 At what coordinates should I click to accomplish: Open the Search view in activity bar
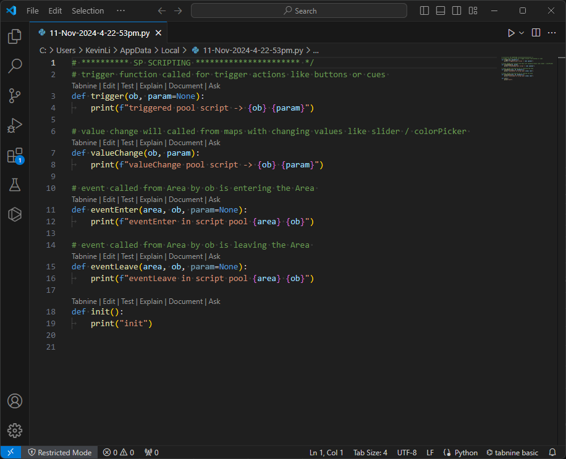(15, 66)
